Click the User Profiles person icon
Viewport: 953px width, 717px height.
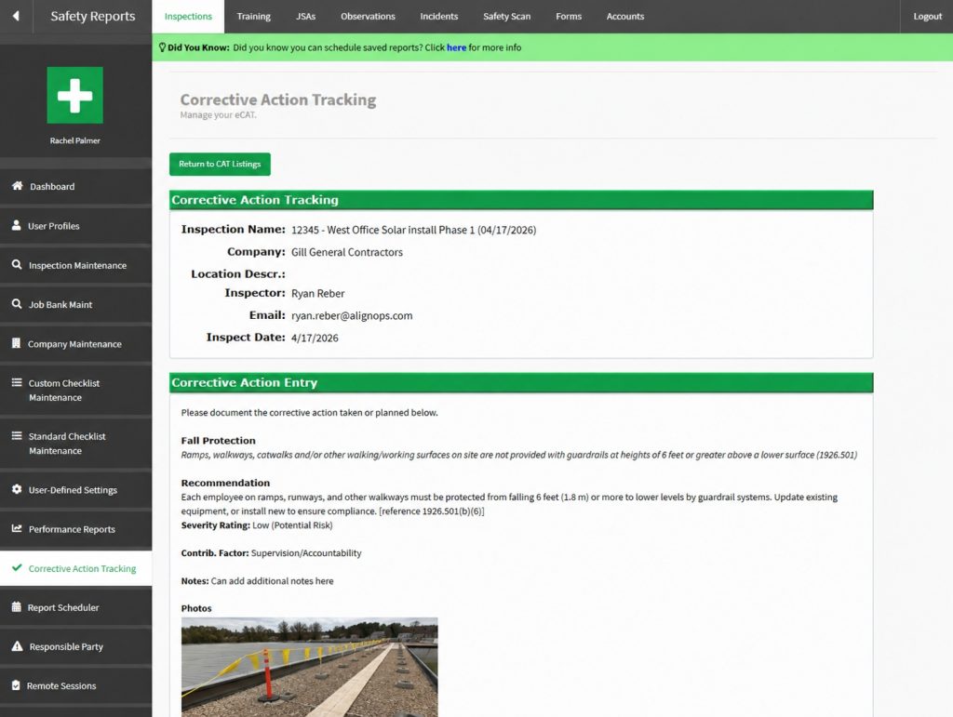click(17, 225)
